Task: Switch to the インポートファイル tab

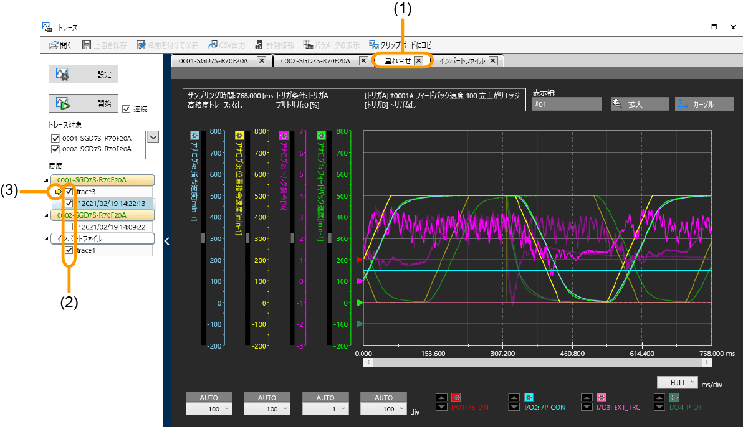Action: point(462,60)
